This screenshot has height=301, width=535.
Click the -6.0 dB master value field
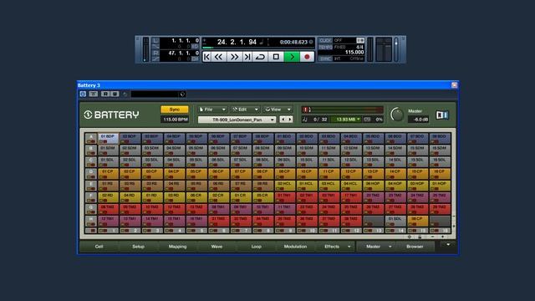pyautogui.click(x=419, y=120)
